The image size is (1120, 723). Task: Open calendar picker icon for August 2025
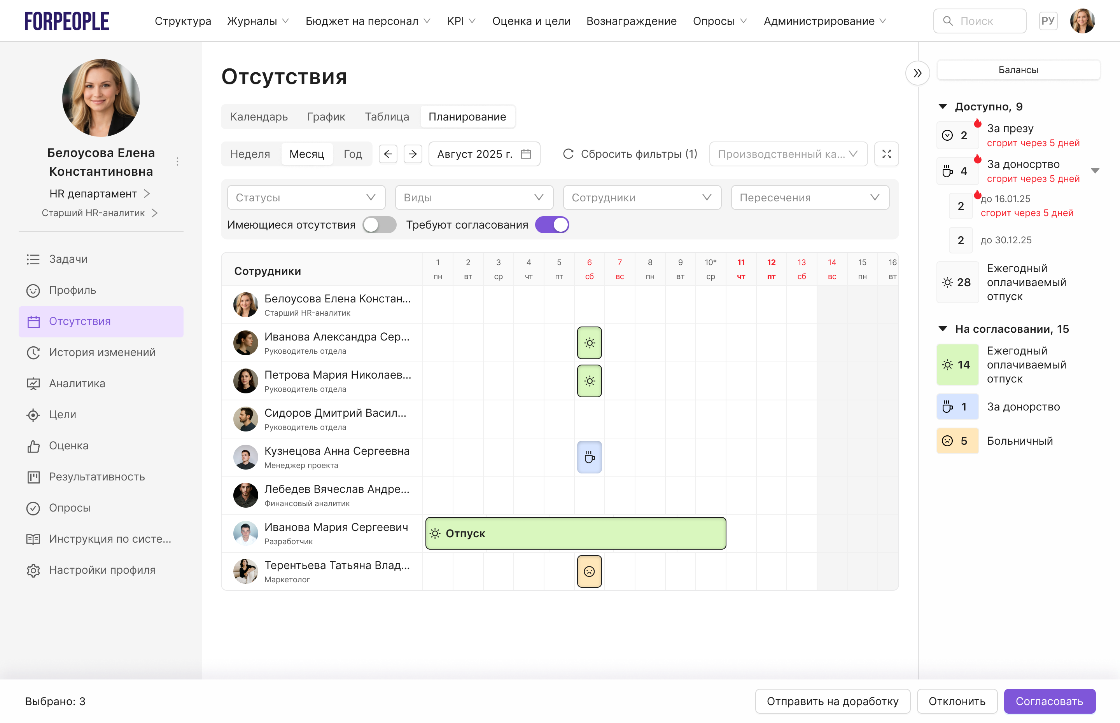(x=526, y=154)
